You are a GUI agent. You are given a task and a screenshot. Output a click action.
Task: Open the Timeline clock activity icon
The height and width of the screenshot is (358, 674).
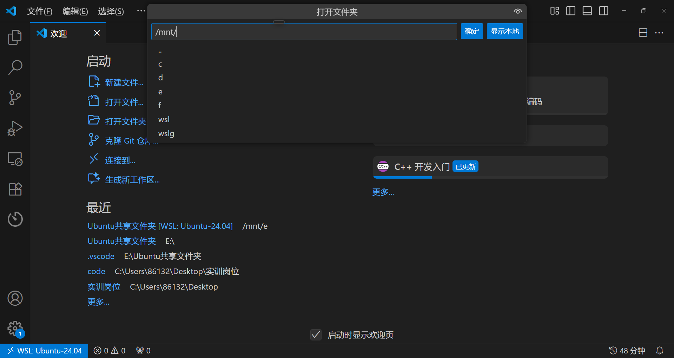click(15, 219)
